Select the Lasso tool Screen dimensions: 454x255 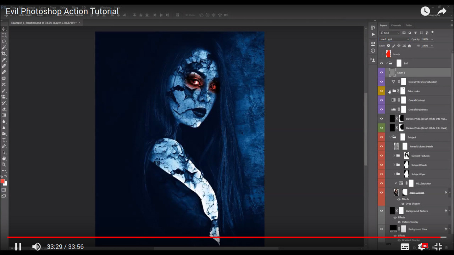click(x=4, y=40)
